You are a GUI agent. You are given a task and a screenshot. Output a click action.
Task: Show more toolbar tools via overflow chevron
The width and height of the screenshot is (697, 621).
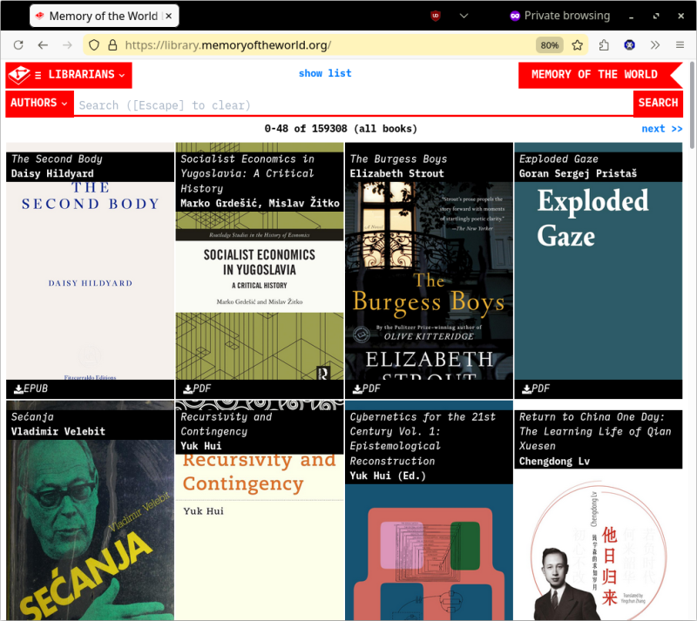coord(655,45)
